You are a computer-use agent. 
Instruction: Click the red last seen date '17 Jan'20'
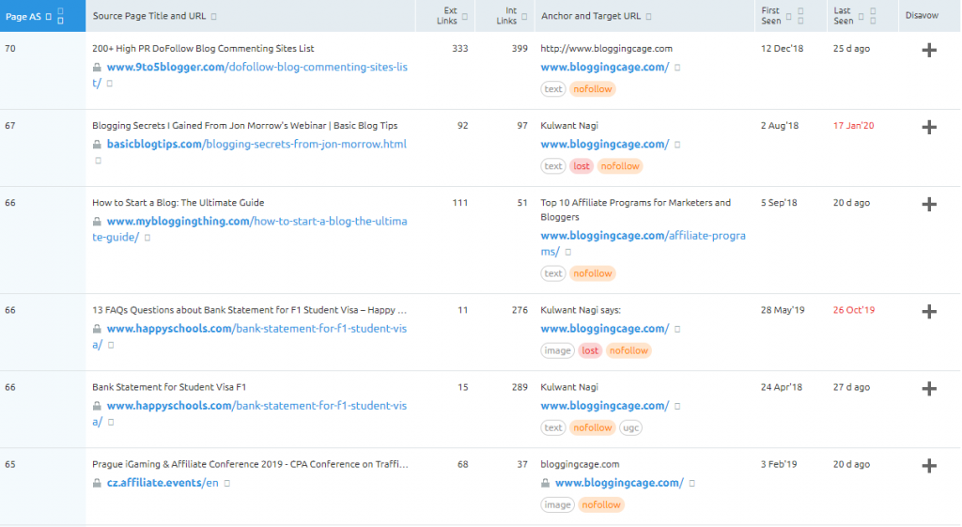853,126
